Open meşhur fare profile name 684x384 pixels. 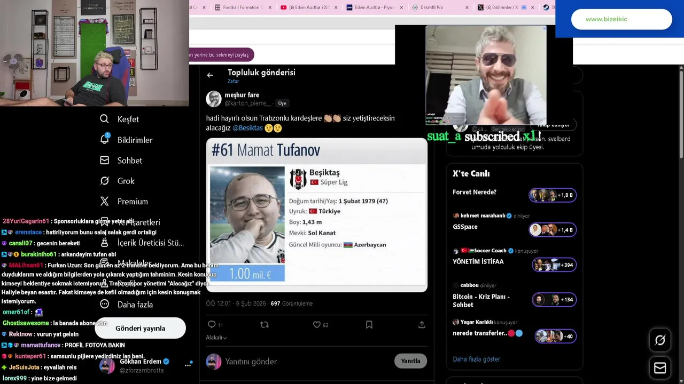point(242,95)
